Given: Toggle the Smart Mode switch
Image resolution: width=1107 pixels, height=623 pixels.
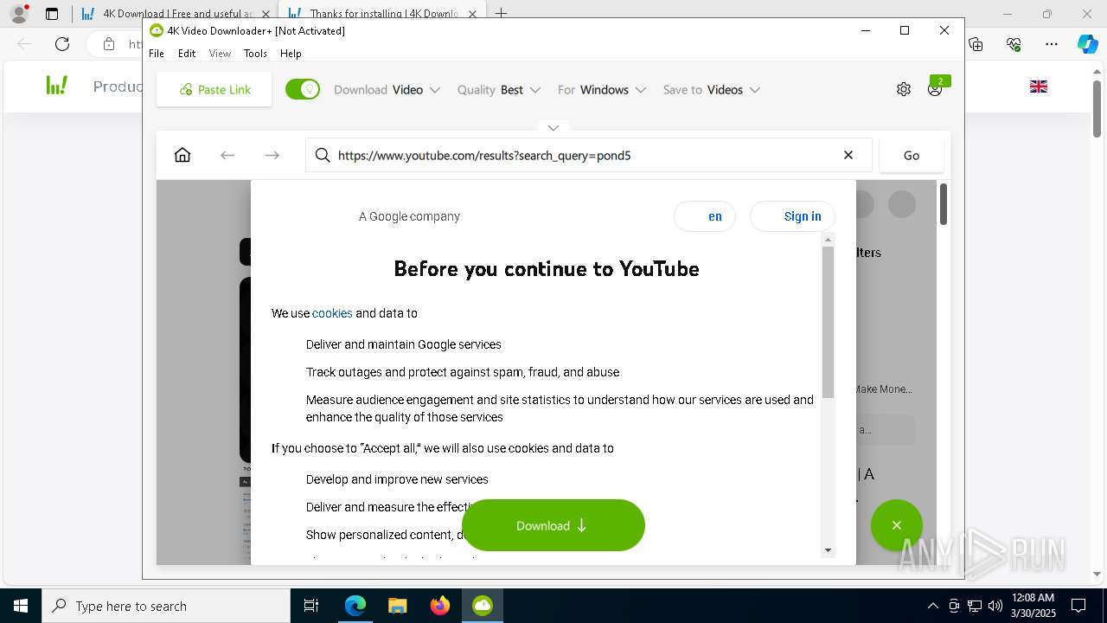Looking at the screenshot, I should coord(303,89).
